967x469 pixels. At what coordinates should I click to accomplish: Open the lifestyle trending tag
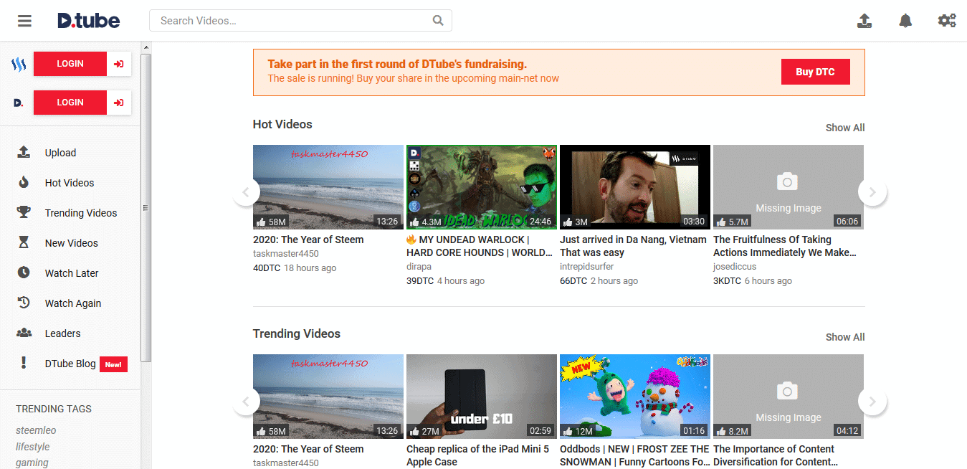[33, 447]
